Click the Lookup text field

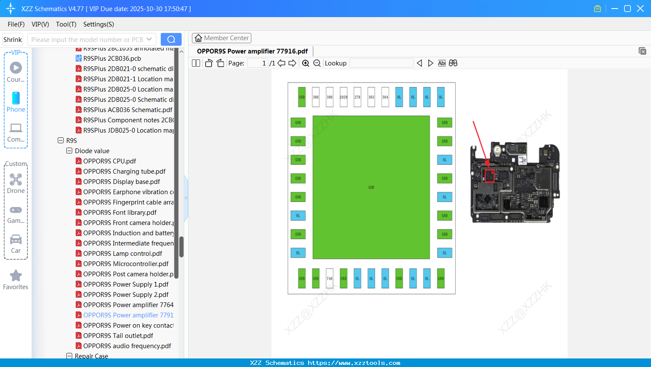point(381,63)
